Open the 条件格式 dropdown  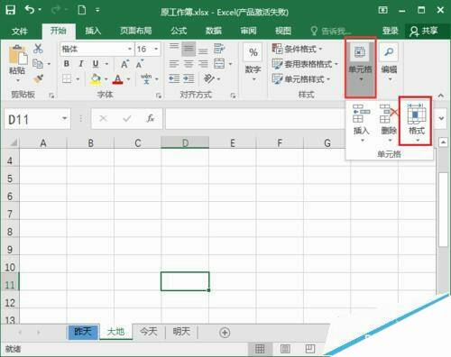(297, 49)
